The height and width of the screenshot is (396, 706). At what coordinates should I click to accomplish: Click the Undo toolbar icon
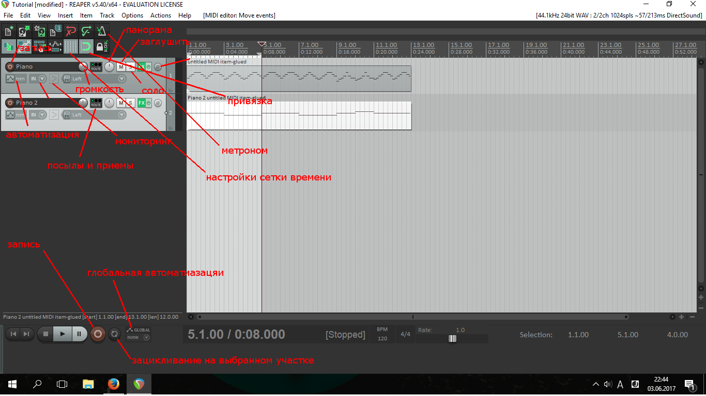tap(71, 31)
